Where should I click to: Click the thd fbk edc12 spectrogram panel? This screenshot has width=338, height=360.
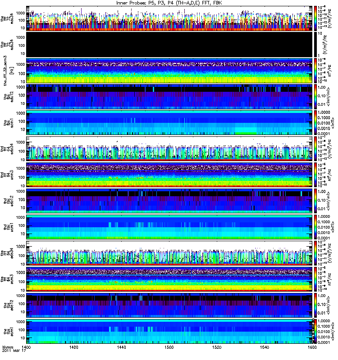tap(169, 201)
